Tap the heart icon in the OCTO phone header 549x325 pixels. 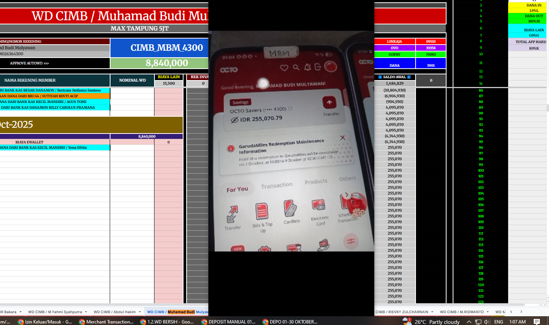click(x=284, y=68)
